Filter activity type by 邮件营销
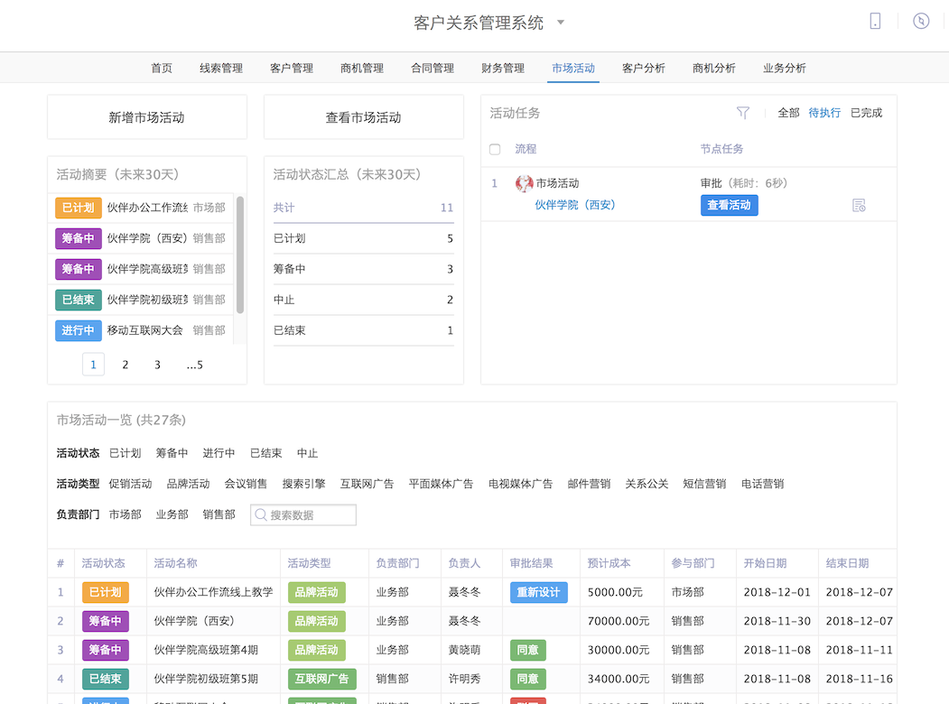The height and width of the screenshot is (704, 949). [x=589, y=484]
